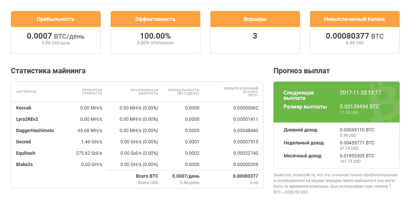
Task: Click the Статистика майнинга section heading
Action: tap(48, 71)
